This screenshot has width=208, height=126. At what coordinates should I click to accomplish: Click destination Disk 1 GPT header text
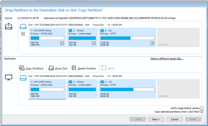click(76, 76)
